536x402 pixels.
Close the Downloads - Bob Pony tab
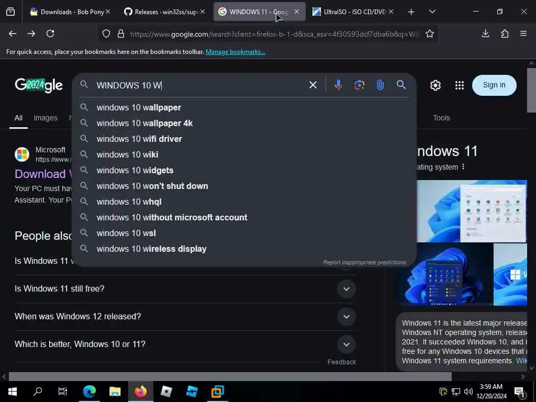pyautogui.click(x=108, y=12)
